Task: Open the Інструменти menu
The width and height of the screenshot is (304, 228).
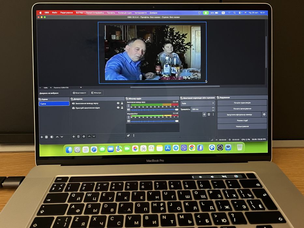Action: (x=140, y=13)
